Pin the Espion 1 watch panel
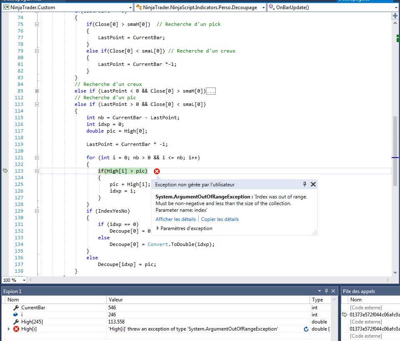 (327, 291)
